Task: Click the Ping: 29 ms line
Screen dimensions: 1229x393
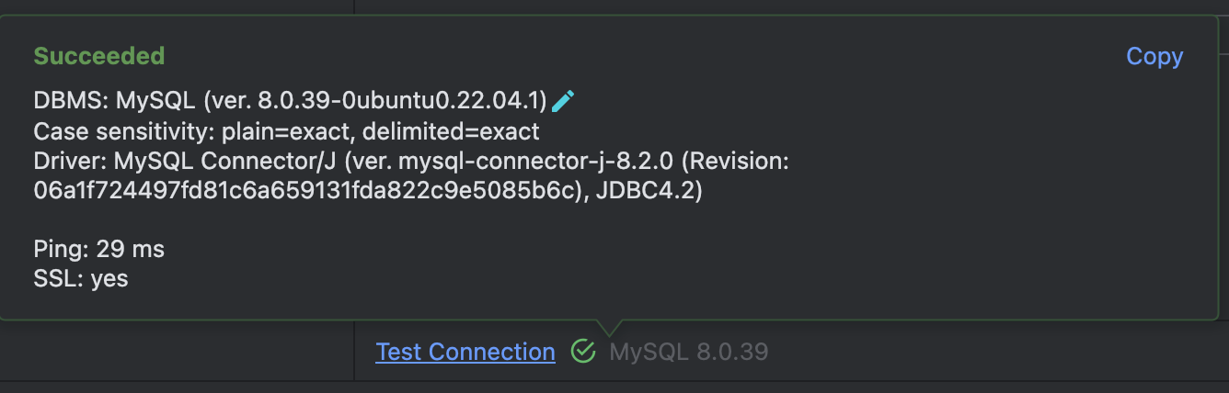Action: coord(99,249)
